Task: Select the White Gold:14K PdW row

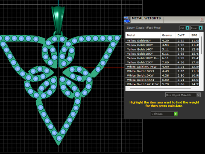Action: click(162, 84)
